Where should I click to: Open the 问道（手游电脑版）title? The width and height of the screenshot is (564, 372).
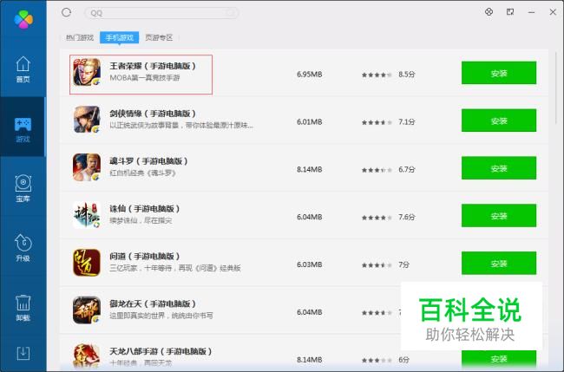point(145,256)
